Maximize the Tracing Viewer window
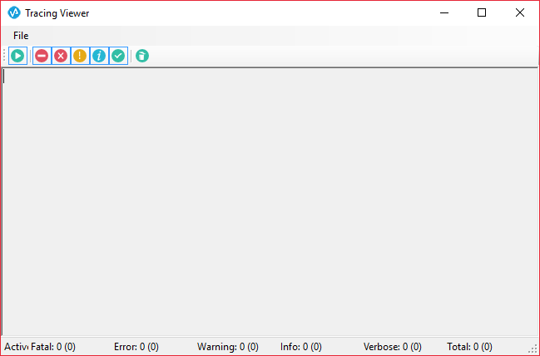The image size is (540, 356). point(482,12)
